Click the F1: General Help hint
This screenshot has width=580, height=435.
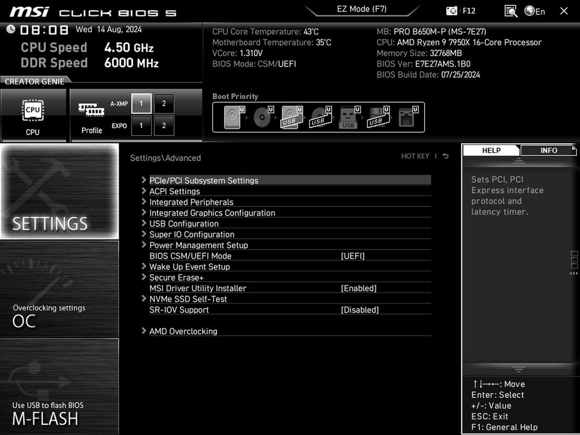(504, 427)
